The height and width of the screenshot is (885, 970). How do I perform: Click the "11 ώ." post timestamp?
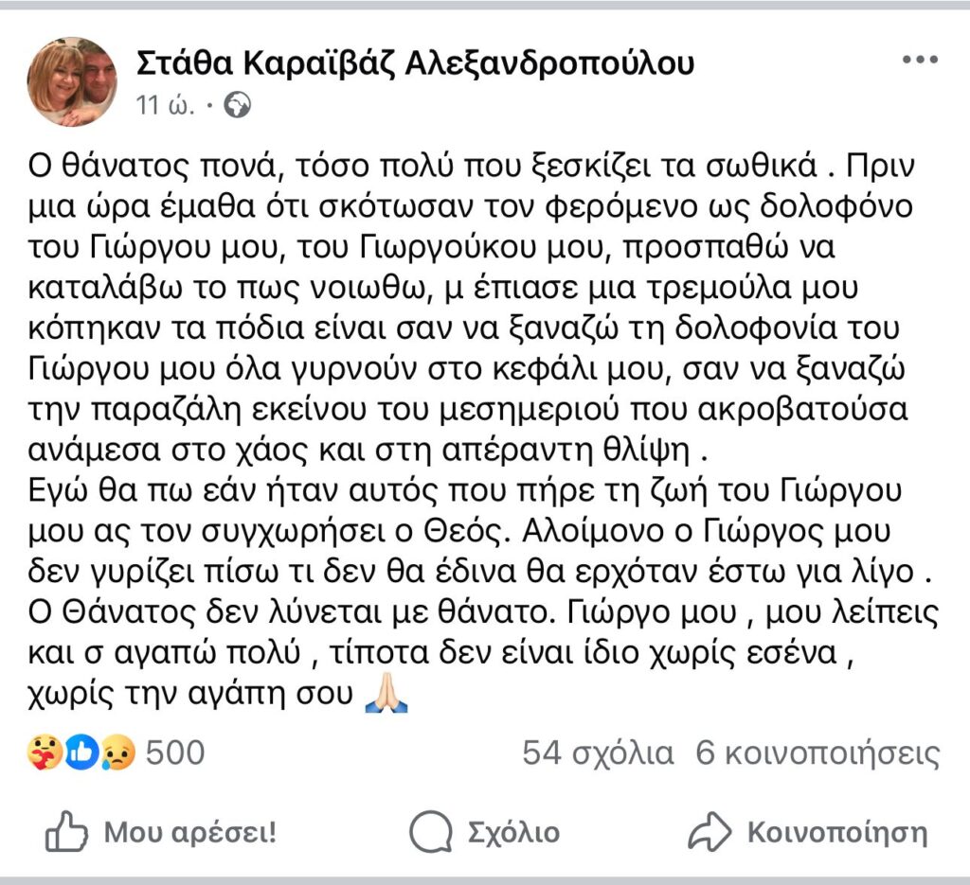coord(167,106)
